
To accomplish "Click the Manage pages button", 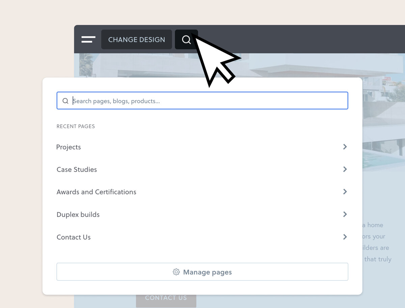I will click(x=202, y=272).
